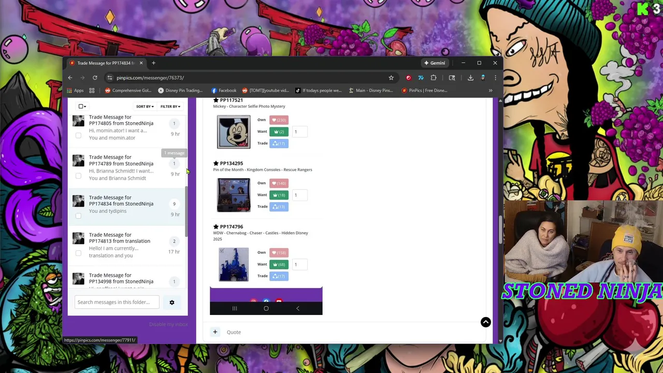This screenshot has width=663, height=373.
Task: Click the browser back arrow
Action: 70,78
